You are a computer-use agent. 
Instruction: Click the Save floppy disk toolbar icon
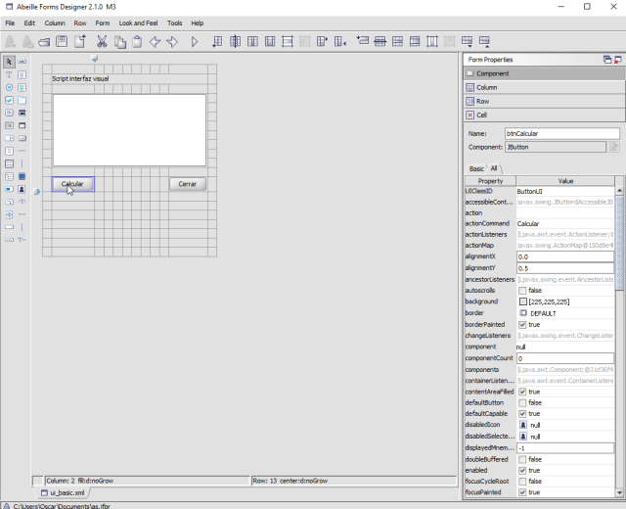(x=62, y=41)
